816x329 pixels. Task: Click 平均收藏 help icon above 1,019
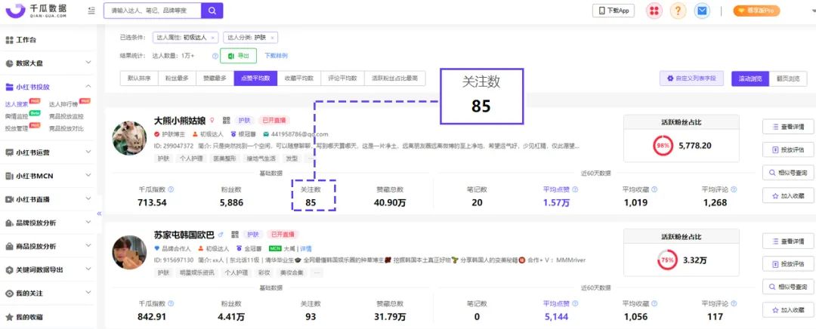pos(654,189)
